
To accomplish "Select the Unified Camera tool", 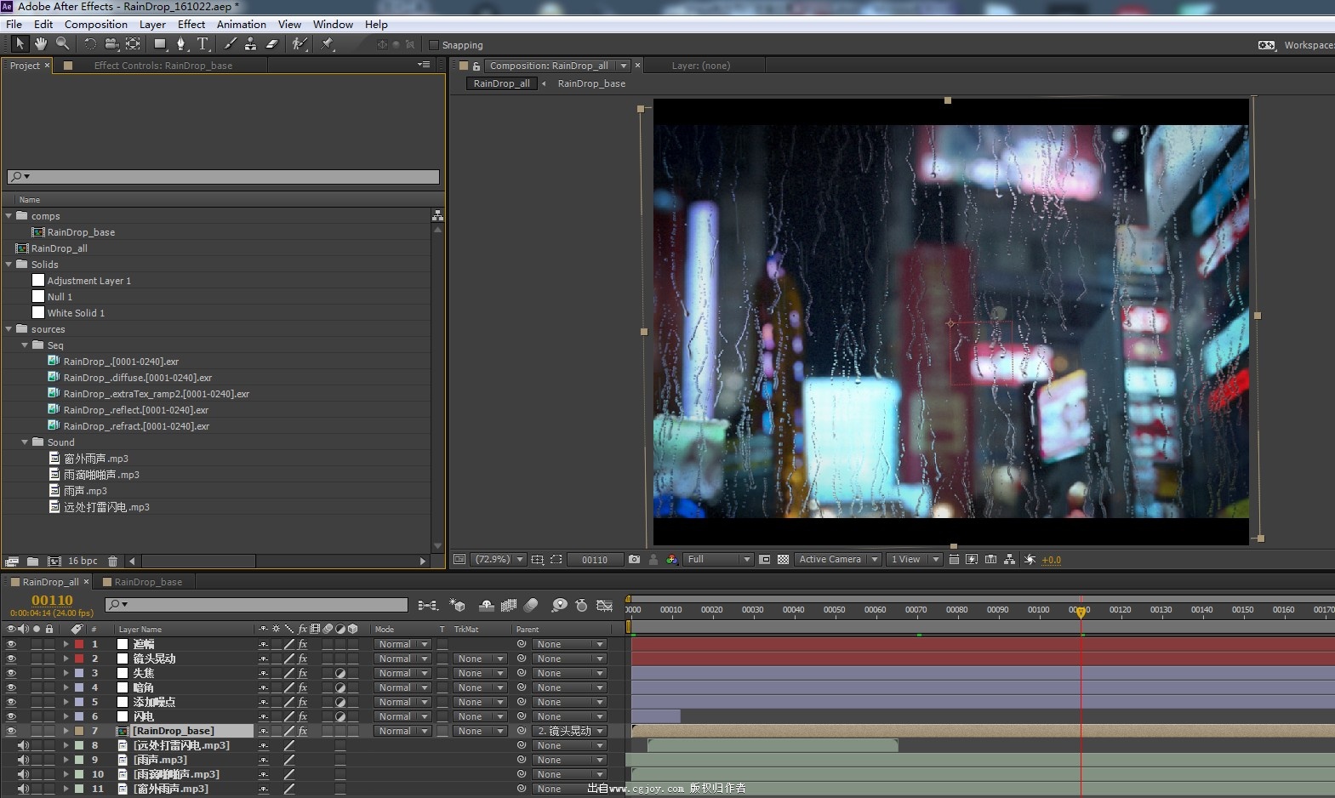I will (111, 44).
